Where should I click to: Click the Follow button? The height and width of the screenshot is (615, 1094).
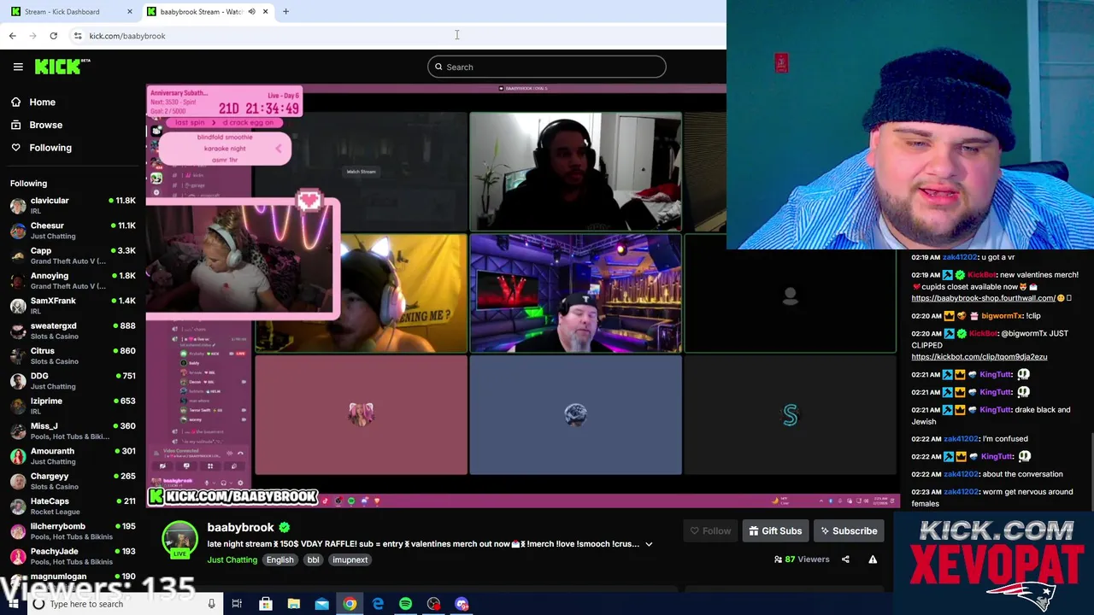(x=710, y=531)
